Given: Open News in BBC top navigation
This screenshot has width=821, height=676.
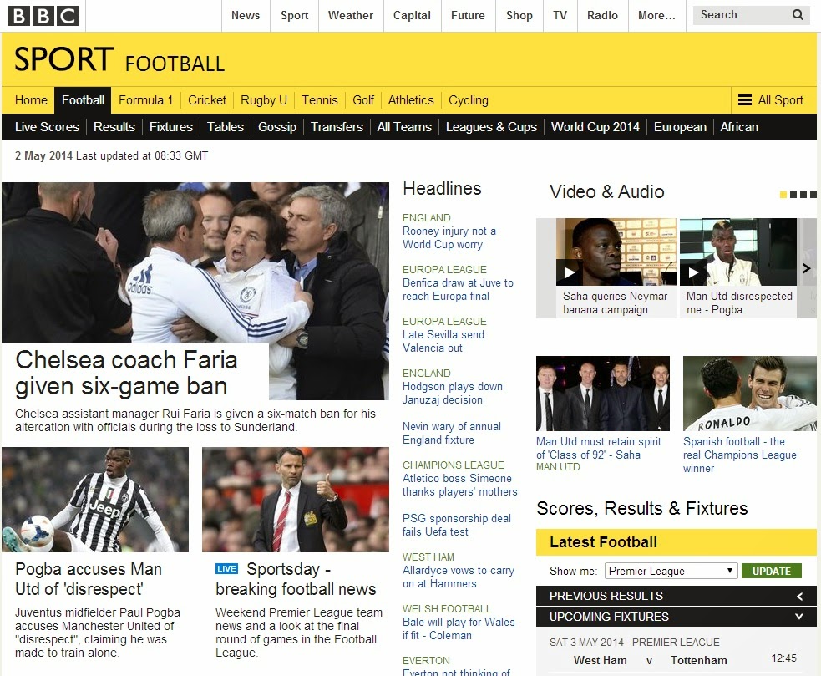Looking at the screenshot, I should click(246, 16).
